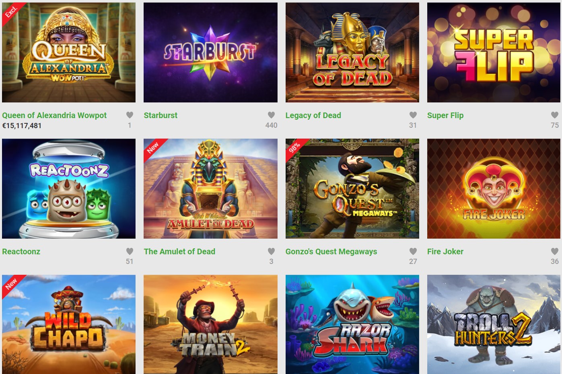Add Reactoonz to favorites with heart
Screen dimensions: 562x374
coord(130,251)
